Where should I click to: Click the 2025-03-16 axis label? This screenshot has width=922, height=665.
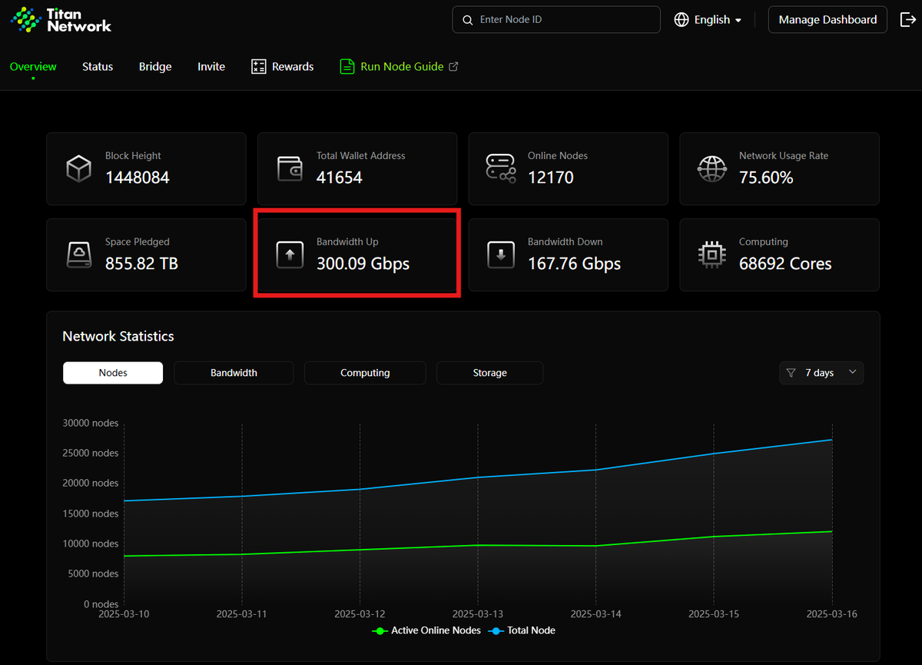click(x=831, y=614)
